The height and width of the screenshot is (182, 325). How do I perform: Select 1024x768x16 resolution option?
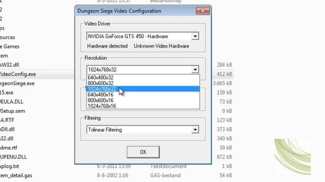tap(143, 106)
